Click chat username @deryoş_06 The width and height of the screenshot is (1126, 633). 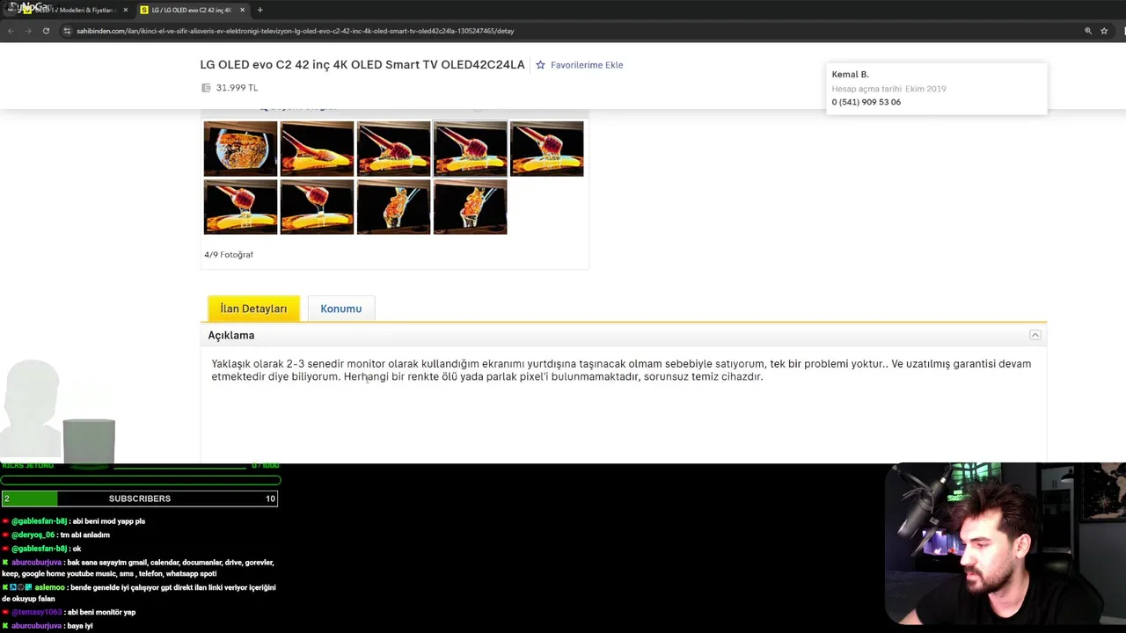33,535
